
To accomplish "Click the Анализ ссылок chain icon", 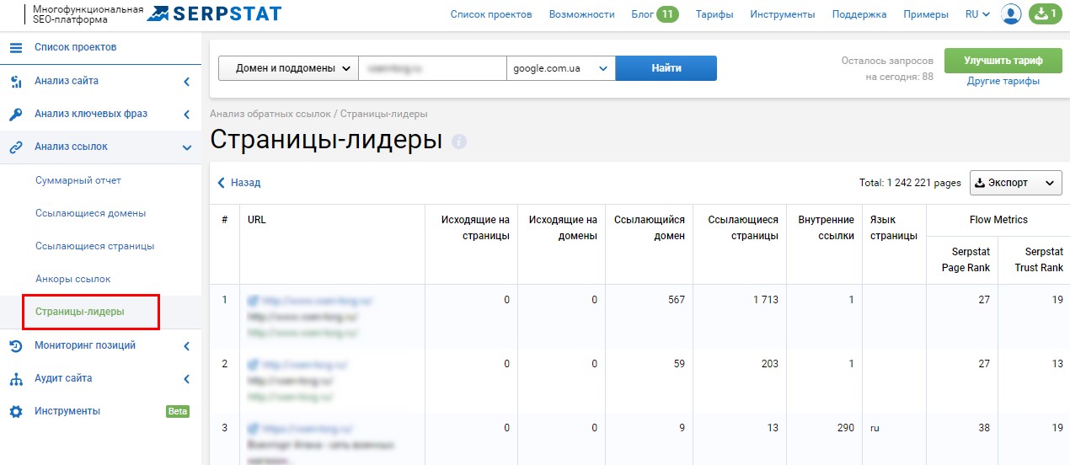I will coord(16,147).
